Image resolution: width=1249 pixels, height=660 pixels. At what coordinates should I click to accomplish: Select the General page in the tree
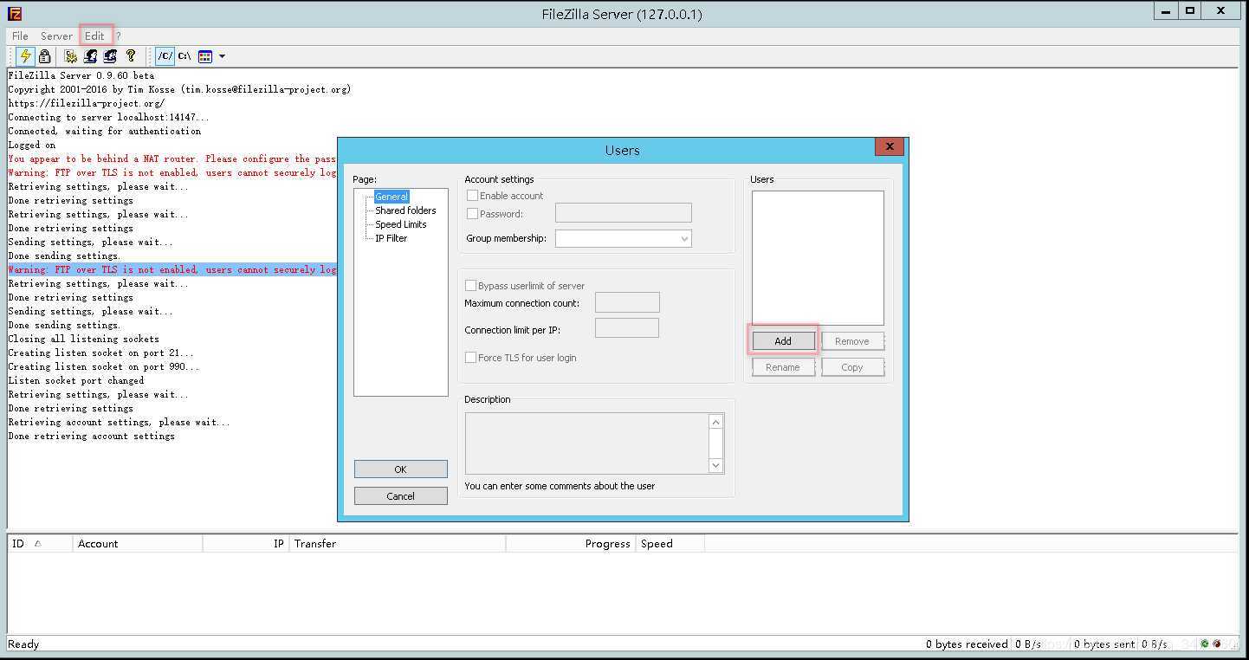392,197
